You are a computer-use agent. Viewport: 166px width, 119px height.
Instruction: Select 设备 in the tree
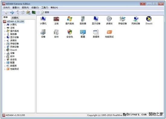pyautogui.click(x=12, y=53)
